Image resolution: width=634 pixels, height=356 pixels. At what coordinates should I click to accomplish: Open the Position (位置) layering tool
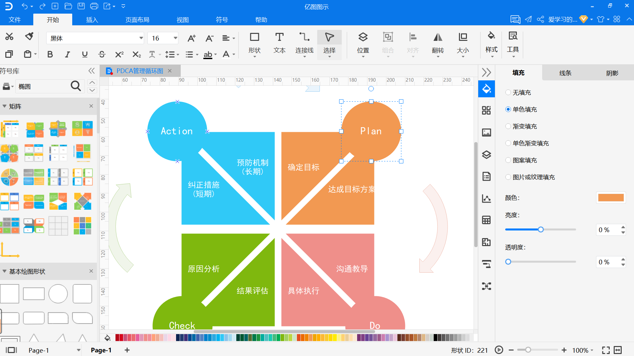(363, 44)
